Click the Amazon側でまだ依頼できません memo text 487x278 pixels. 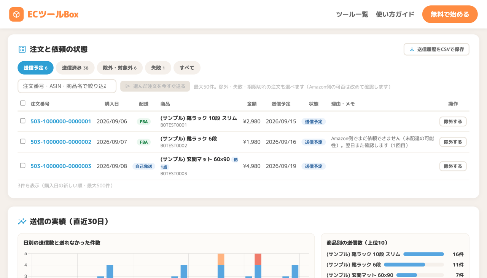click(382, 142)
